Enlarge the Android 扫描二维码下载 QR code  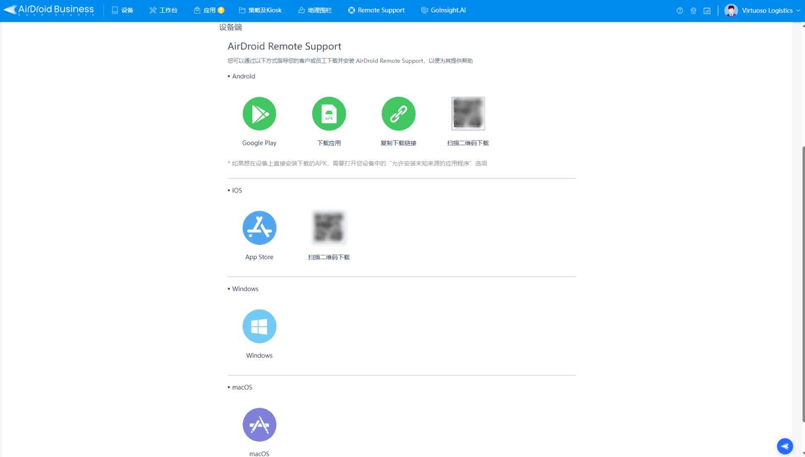pos(468,114)
